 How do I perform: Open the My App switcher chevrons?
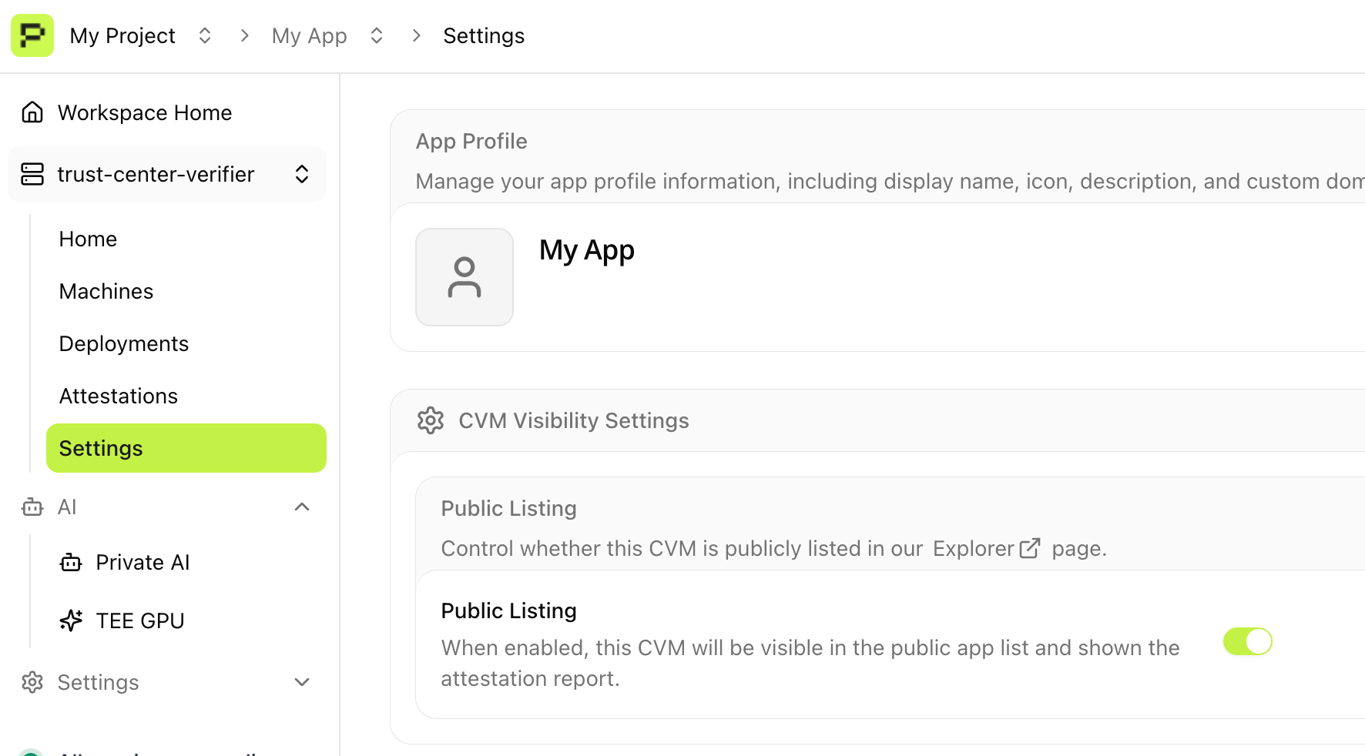[x=376, y=35]
